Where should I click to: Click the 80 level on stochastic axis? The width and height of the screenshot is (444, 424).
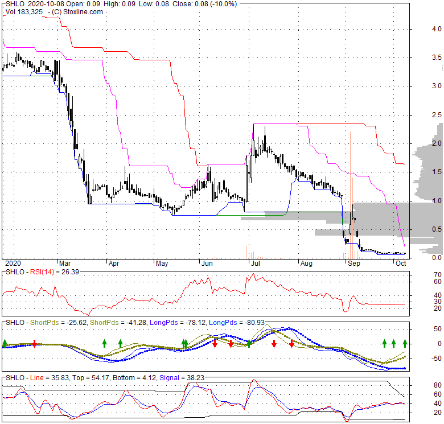click(x=438, y=385)
